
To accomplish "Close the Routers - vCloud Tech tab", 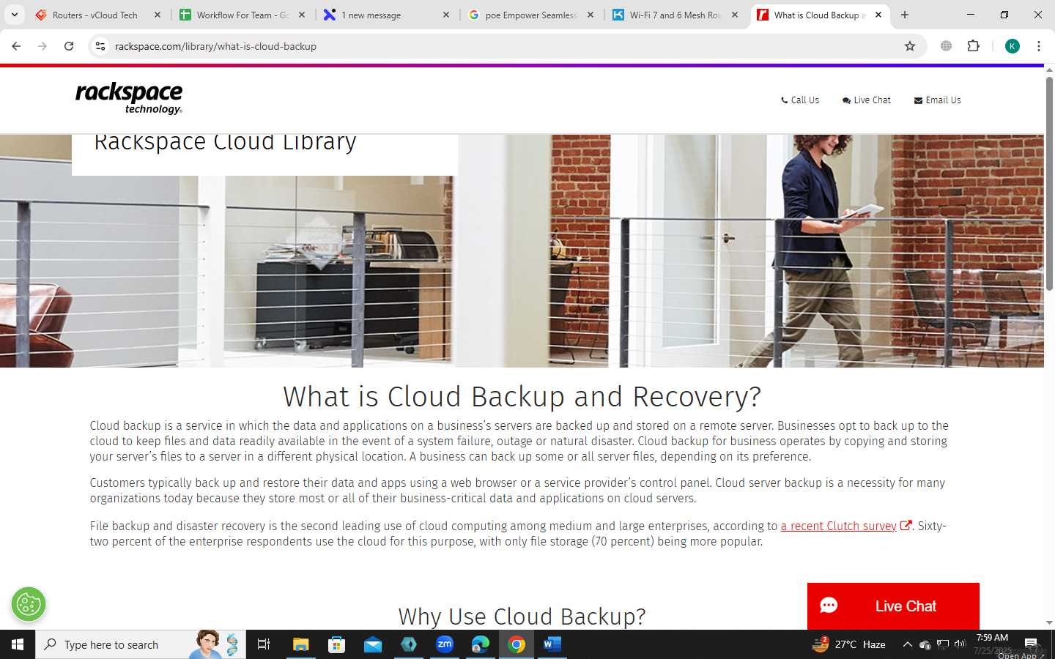I will 158,15.
